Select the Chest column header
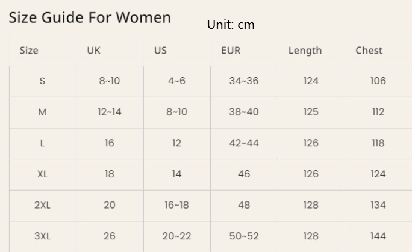The height and width of the screenshot is (252, 412). point(369,51)
